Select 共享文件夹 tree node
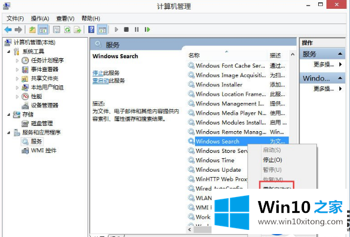This screenshot has width=350, height=237. coord(45,78)
